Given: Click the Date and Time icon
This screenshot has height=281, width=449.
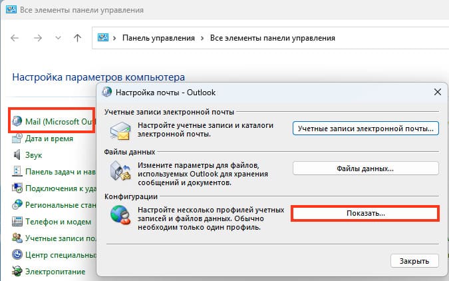Looking at the screenshot, I should click(17, 139).
